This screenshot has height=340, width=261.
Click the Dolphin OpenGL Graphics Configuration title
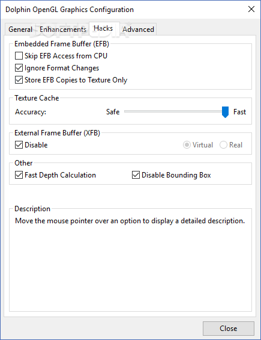(70, 10)
